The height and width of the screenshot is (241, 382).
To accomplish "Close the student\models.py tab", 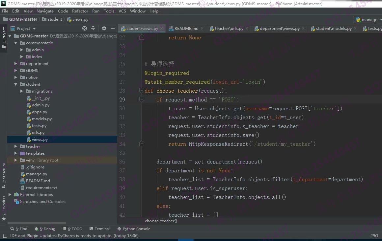I will 355,29.
